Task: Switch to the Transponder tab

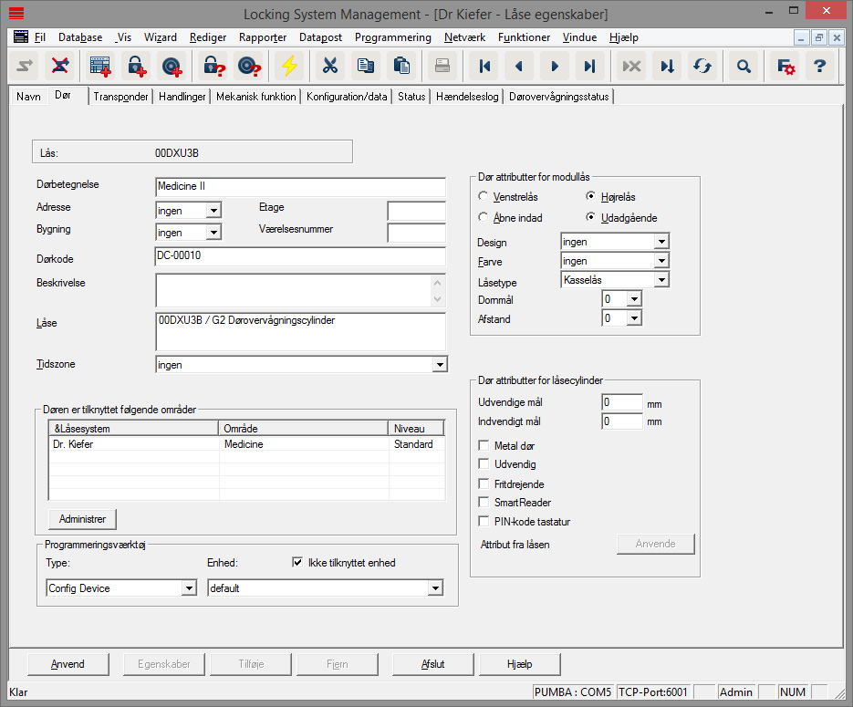Action: [x=120, y=97]
